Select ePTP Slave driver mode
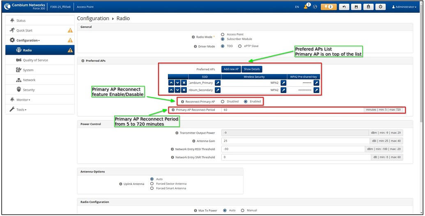The image size is (425, 216). (240, 46)
